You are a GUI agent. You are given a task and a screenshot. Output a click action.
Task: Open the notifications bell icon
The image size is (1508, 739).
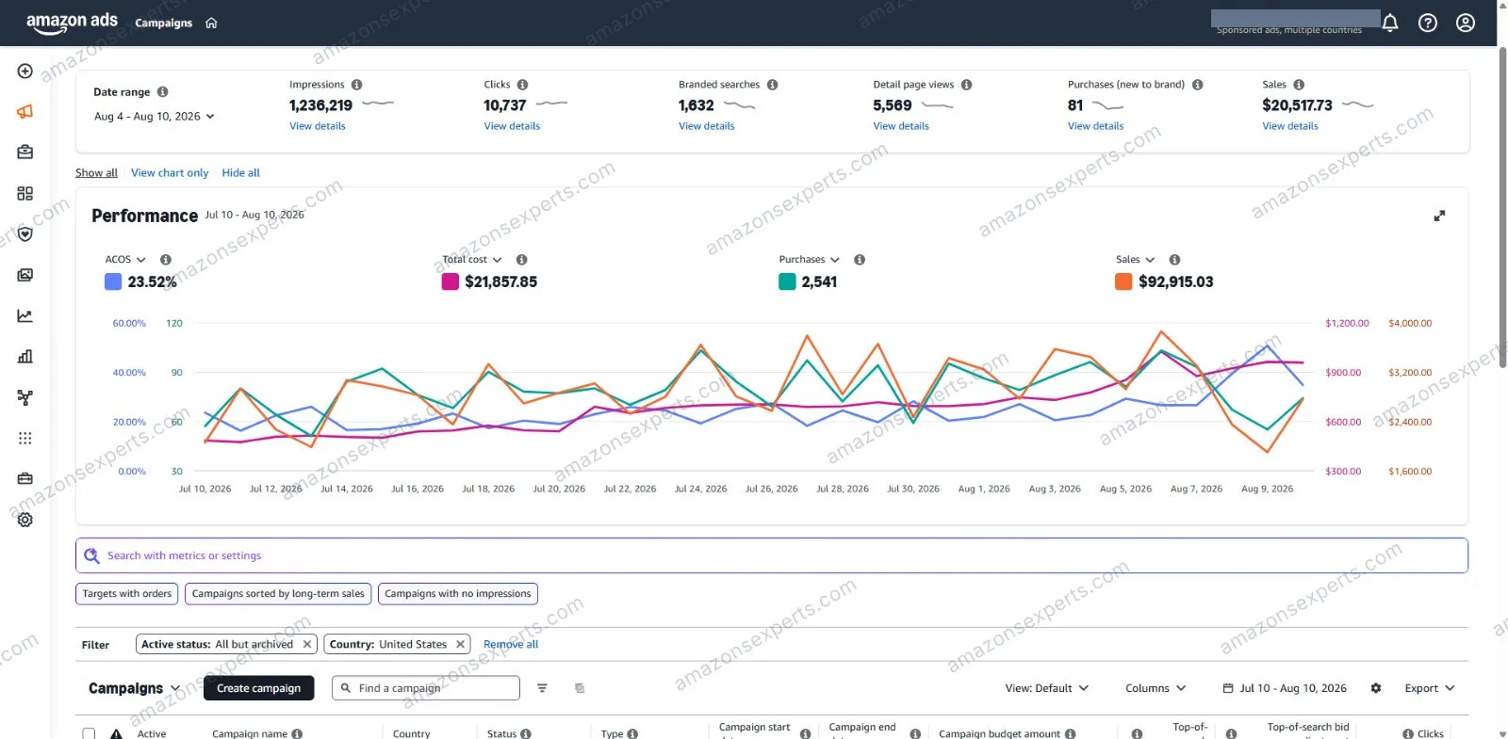pyautogui.click(x=1389, y=23)
